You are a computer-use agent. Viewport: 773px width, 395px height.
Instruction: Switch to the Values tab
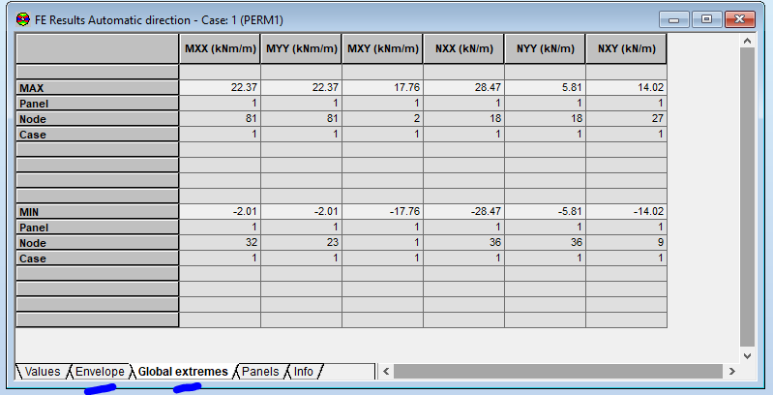(42, 372)
